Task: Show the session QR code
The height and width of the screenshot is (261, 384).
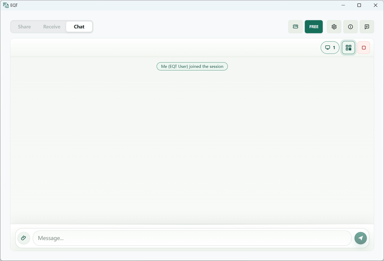Action: point(349,47)
